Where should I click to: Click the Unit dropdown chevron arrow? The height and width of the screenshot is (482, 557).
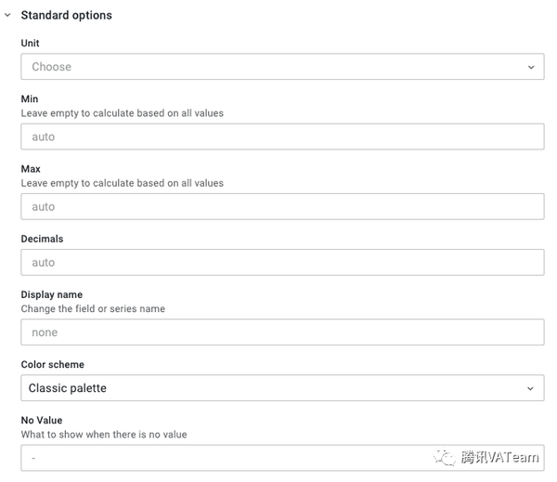[531, 67]
